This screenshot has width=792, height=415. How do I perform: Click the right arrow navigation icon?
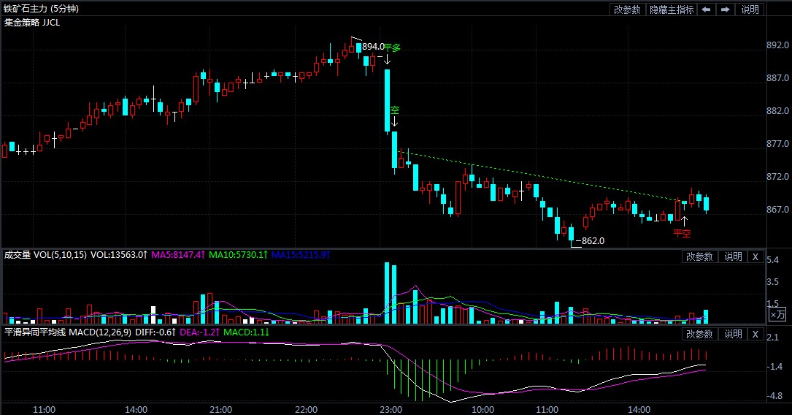725,9
